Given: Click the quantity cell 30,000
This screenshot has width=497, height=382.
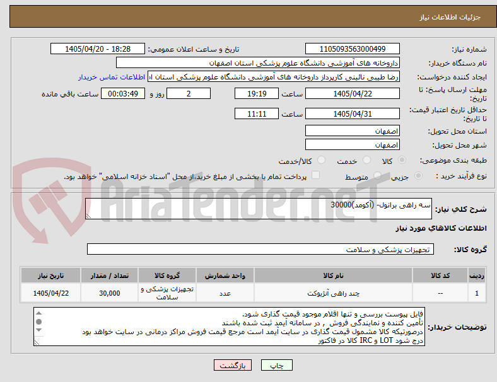Looking at the screenshot, I should 109,293.
